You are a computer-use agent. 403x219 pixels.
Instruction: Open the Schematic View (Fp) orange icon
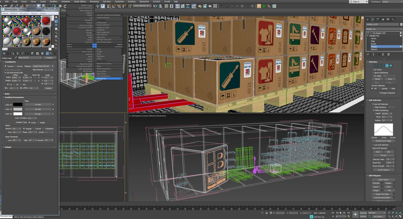[259, 6]
